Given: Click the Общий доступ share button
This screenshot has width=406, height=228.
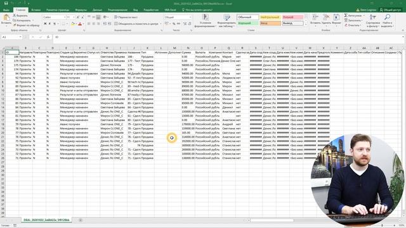Looking at the screenshot, I should tap(390, 10).
